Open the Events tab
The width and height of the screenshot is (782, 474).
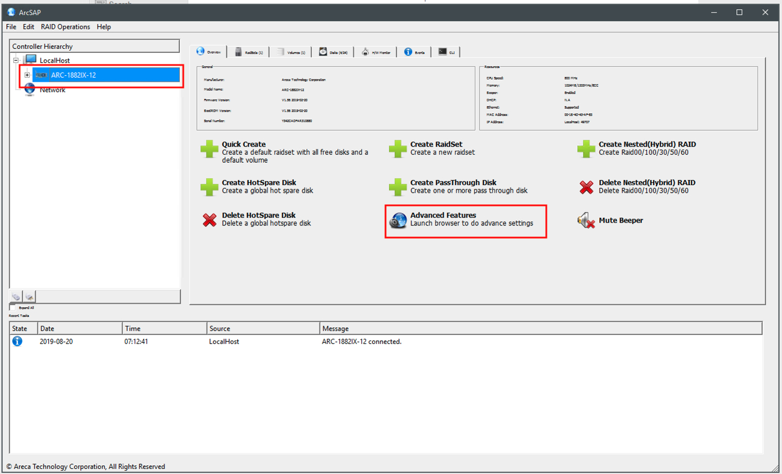[x=414, y=52]
